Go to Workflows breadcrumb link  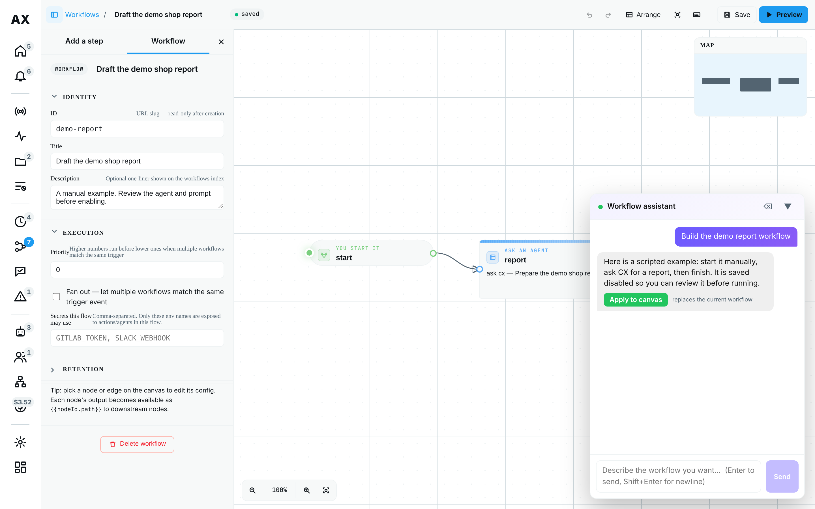point(82,15)
